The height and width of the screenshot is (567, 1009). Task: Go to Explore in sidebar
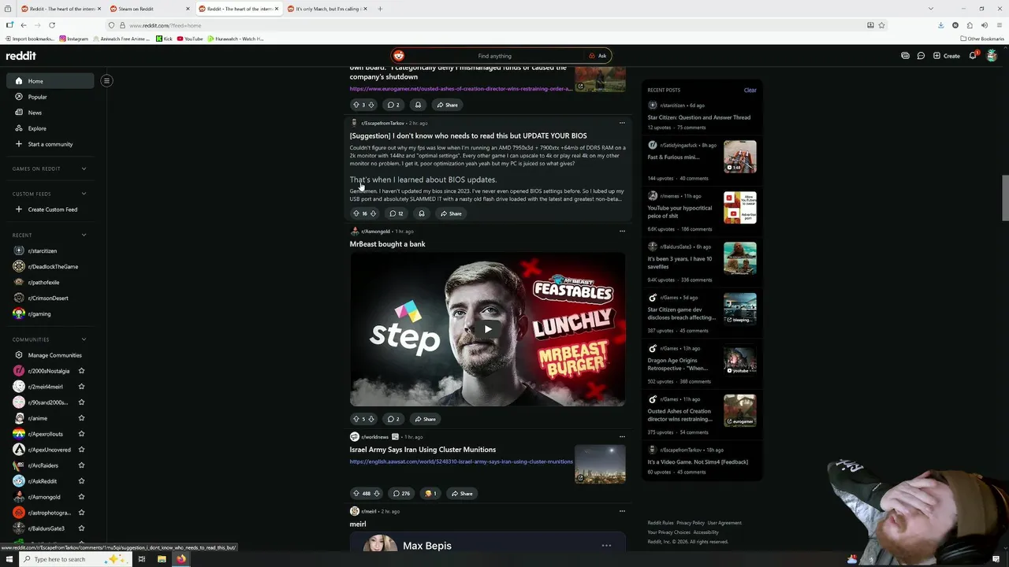(x=50, y=128)
